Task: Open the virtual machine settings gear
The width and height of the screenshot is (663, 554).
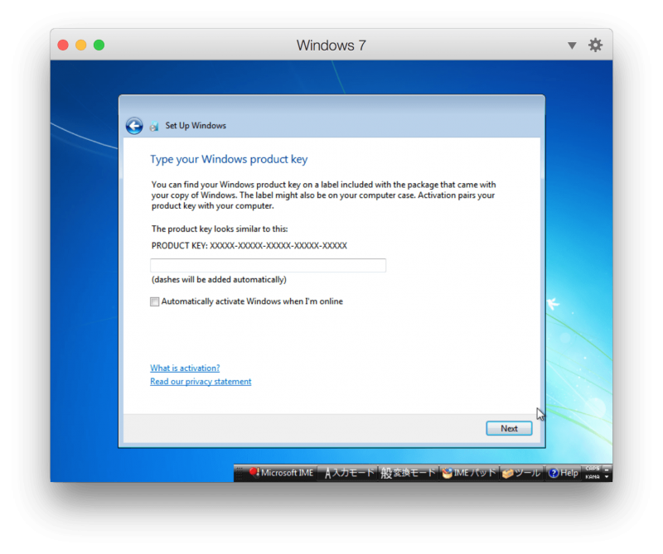Action: click(595, 45)
